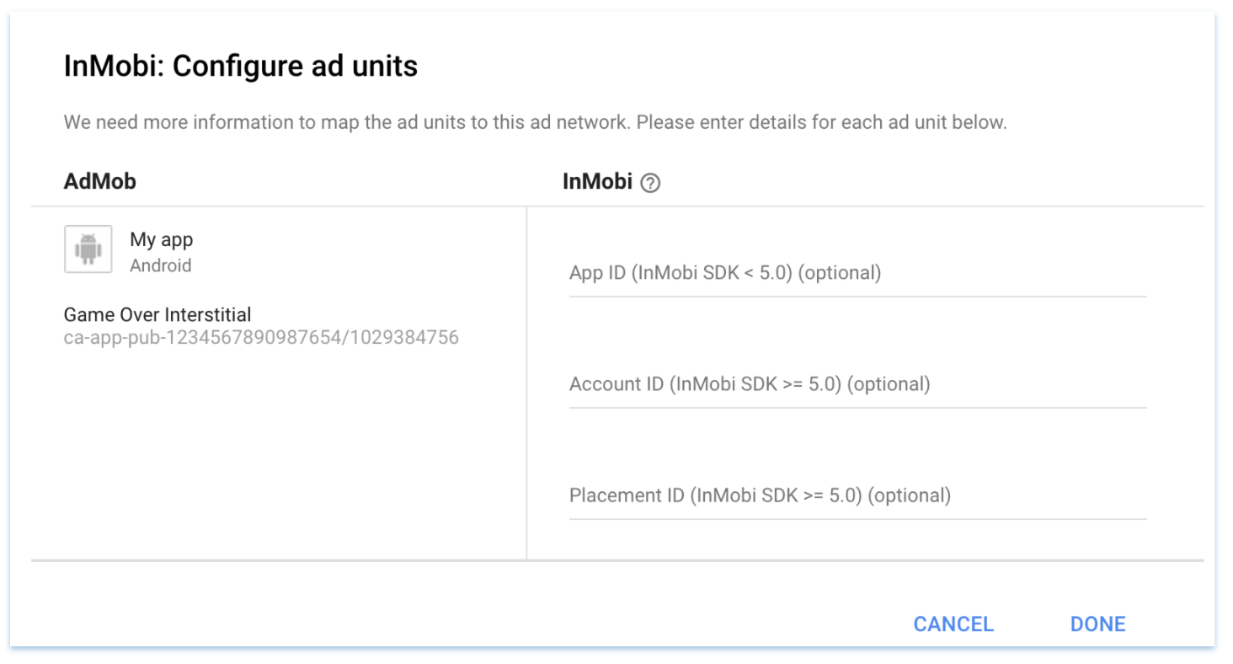1233x664 pixels.
Task: Click the DONE button
Action: (x=1097, y=624)
